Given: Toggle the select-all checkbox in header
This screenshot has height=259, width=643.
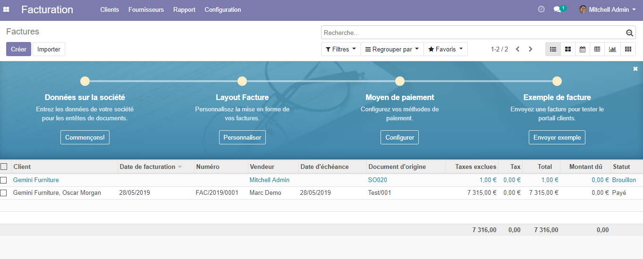Looking at the screenshot, I should click(4, 167).
